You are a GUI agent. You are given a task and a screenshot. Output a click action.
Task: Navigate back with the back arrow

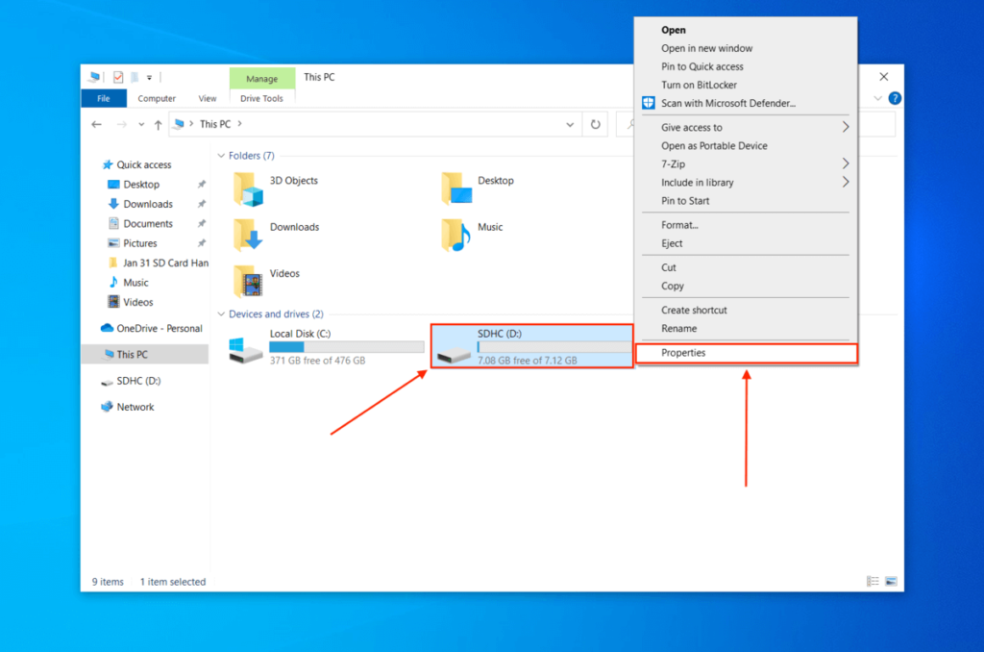click(96, 123)
